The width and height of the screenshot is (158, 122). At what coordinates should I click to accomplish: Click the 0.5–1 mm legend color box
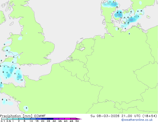coord(10,119)
